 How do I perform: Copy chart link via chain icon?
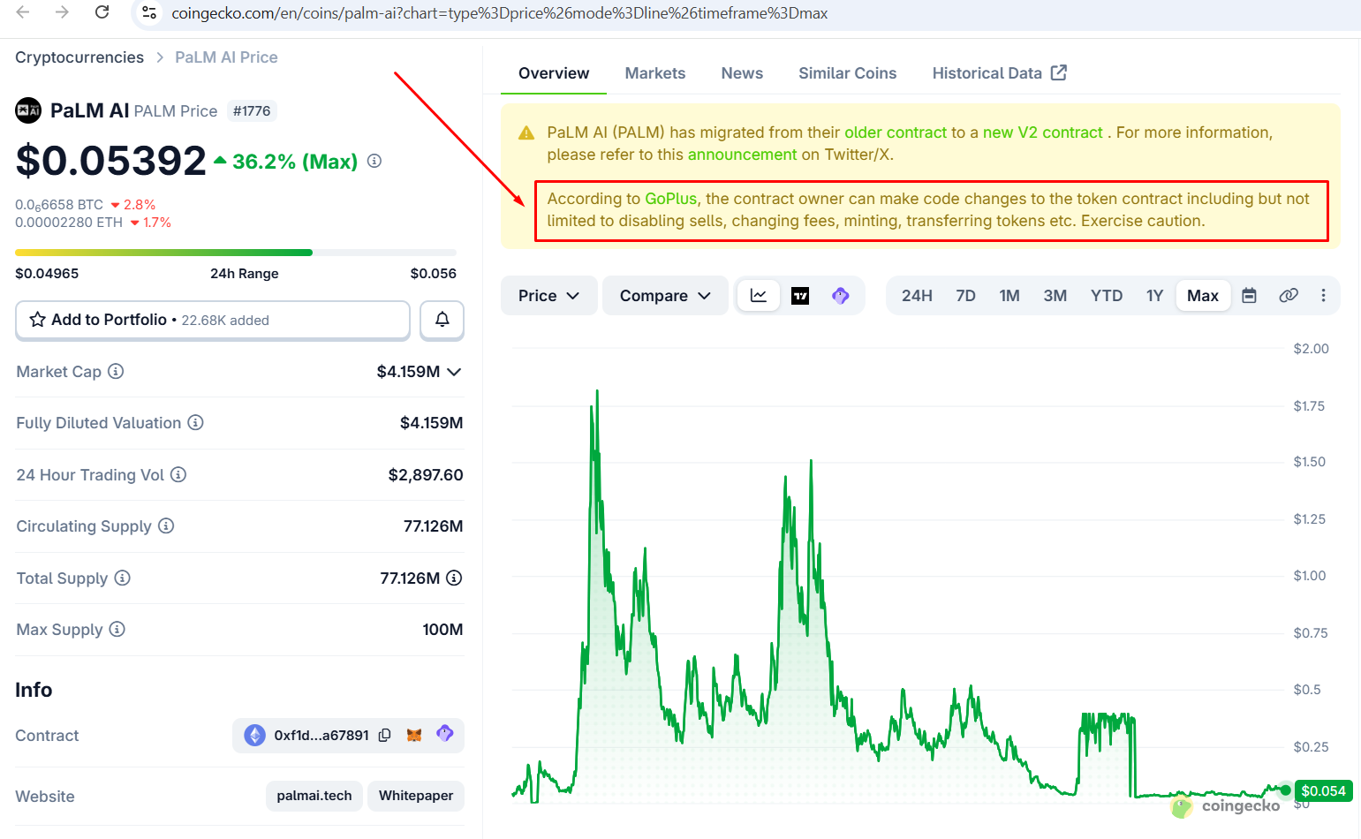point(1289,296)
